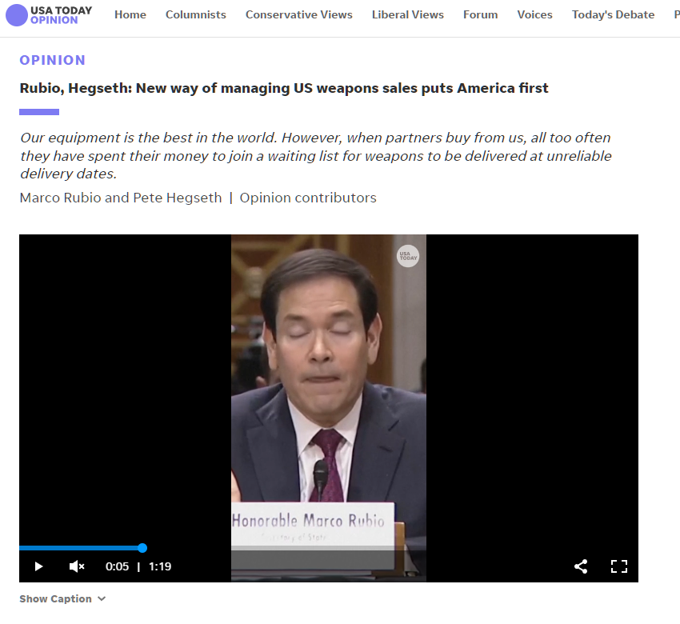Image resolution: width=680 pixels, height=624 pixels.
Task: Click the Marco Rubio and Pete Hegseth byline
Action: [x=121, y=198]
